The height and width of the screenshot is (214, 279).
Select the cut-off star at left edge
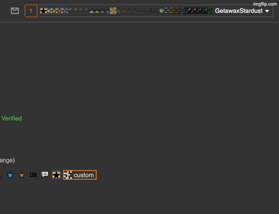1,175
